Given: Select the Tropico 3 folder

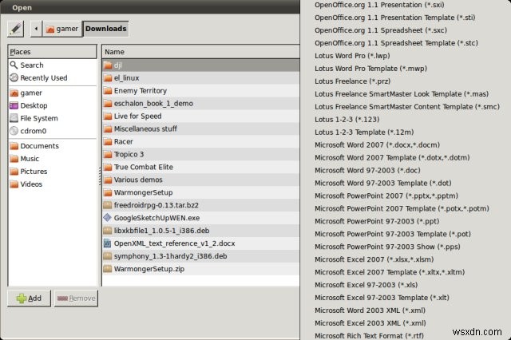Looking at the screenshot, I should tap(200, 154).
